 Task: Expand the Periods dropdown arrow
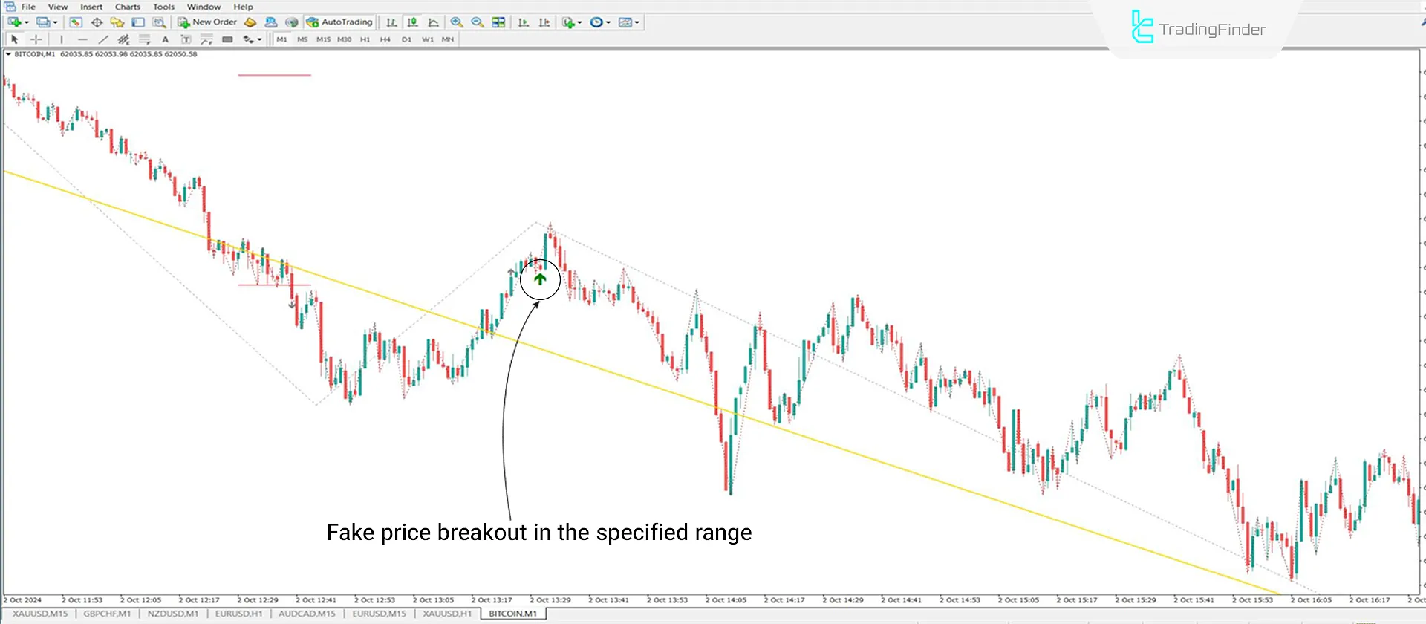[608, 22]
